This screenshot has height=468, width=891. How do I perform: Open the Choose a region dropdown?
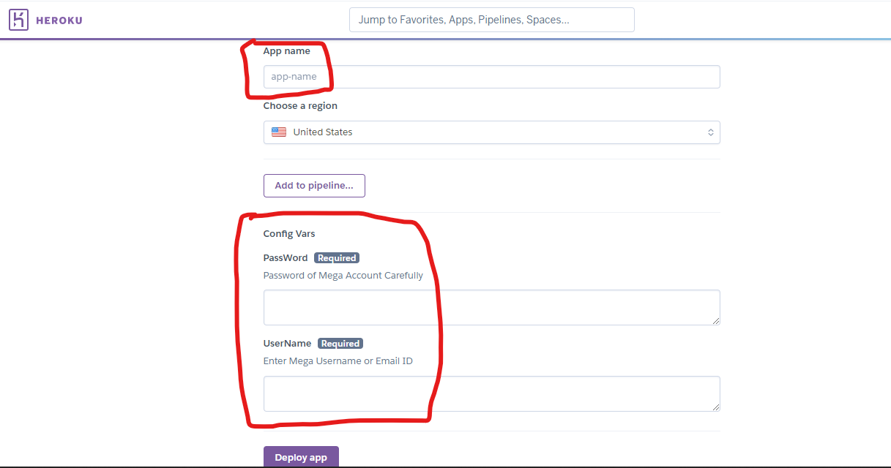491,132
